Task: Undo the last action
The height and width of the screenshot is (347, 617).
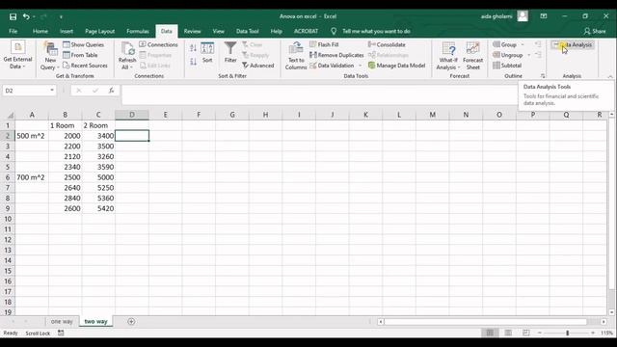Action: [x=26, y=16]
